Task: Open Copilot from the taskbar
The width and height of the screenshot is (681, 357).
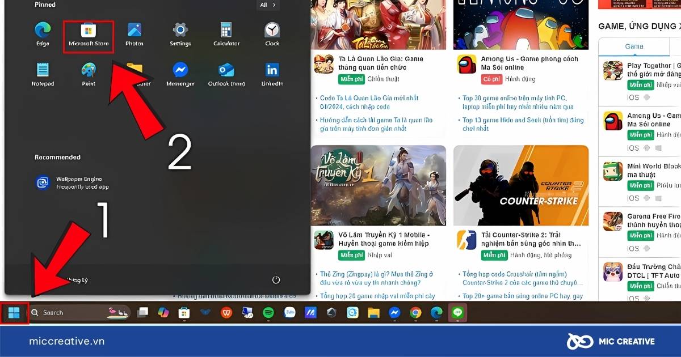Action: (x=163, y=313)
